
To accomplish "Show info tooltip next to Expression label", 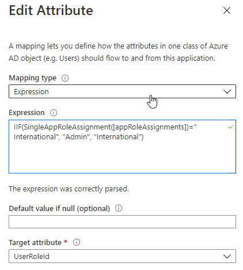I will point(54,113).
